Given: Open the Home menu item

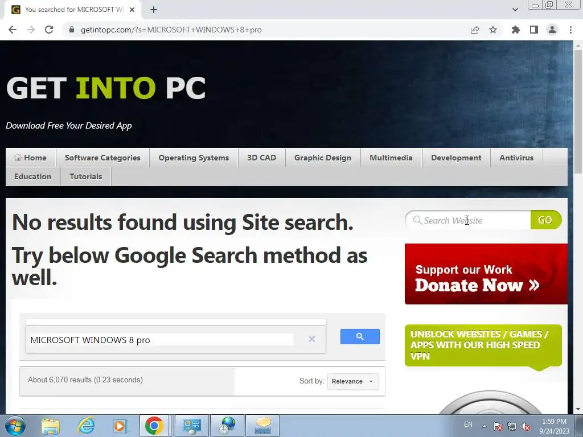Looking at the screenshot, I should [x=31, y=158].
